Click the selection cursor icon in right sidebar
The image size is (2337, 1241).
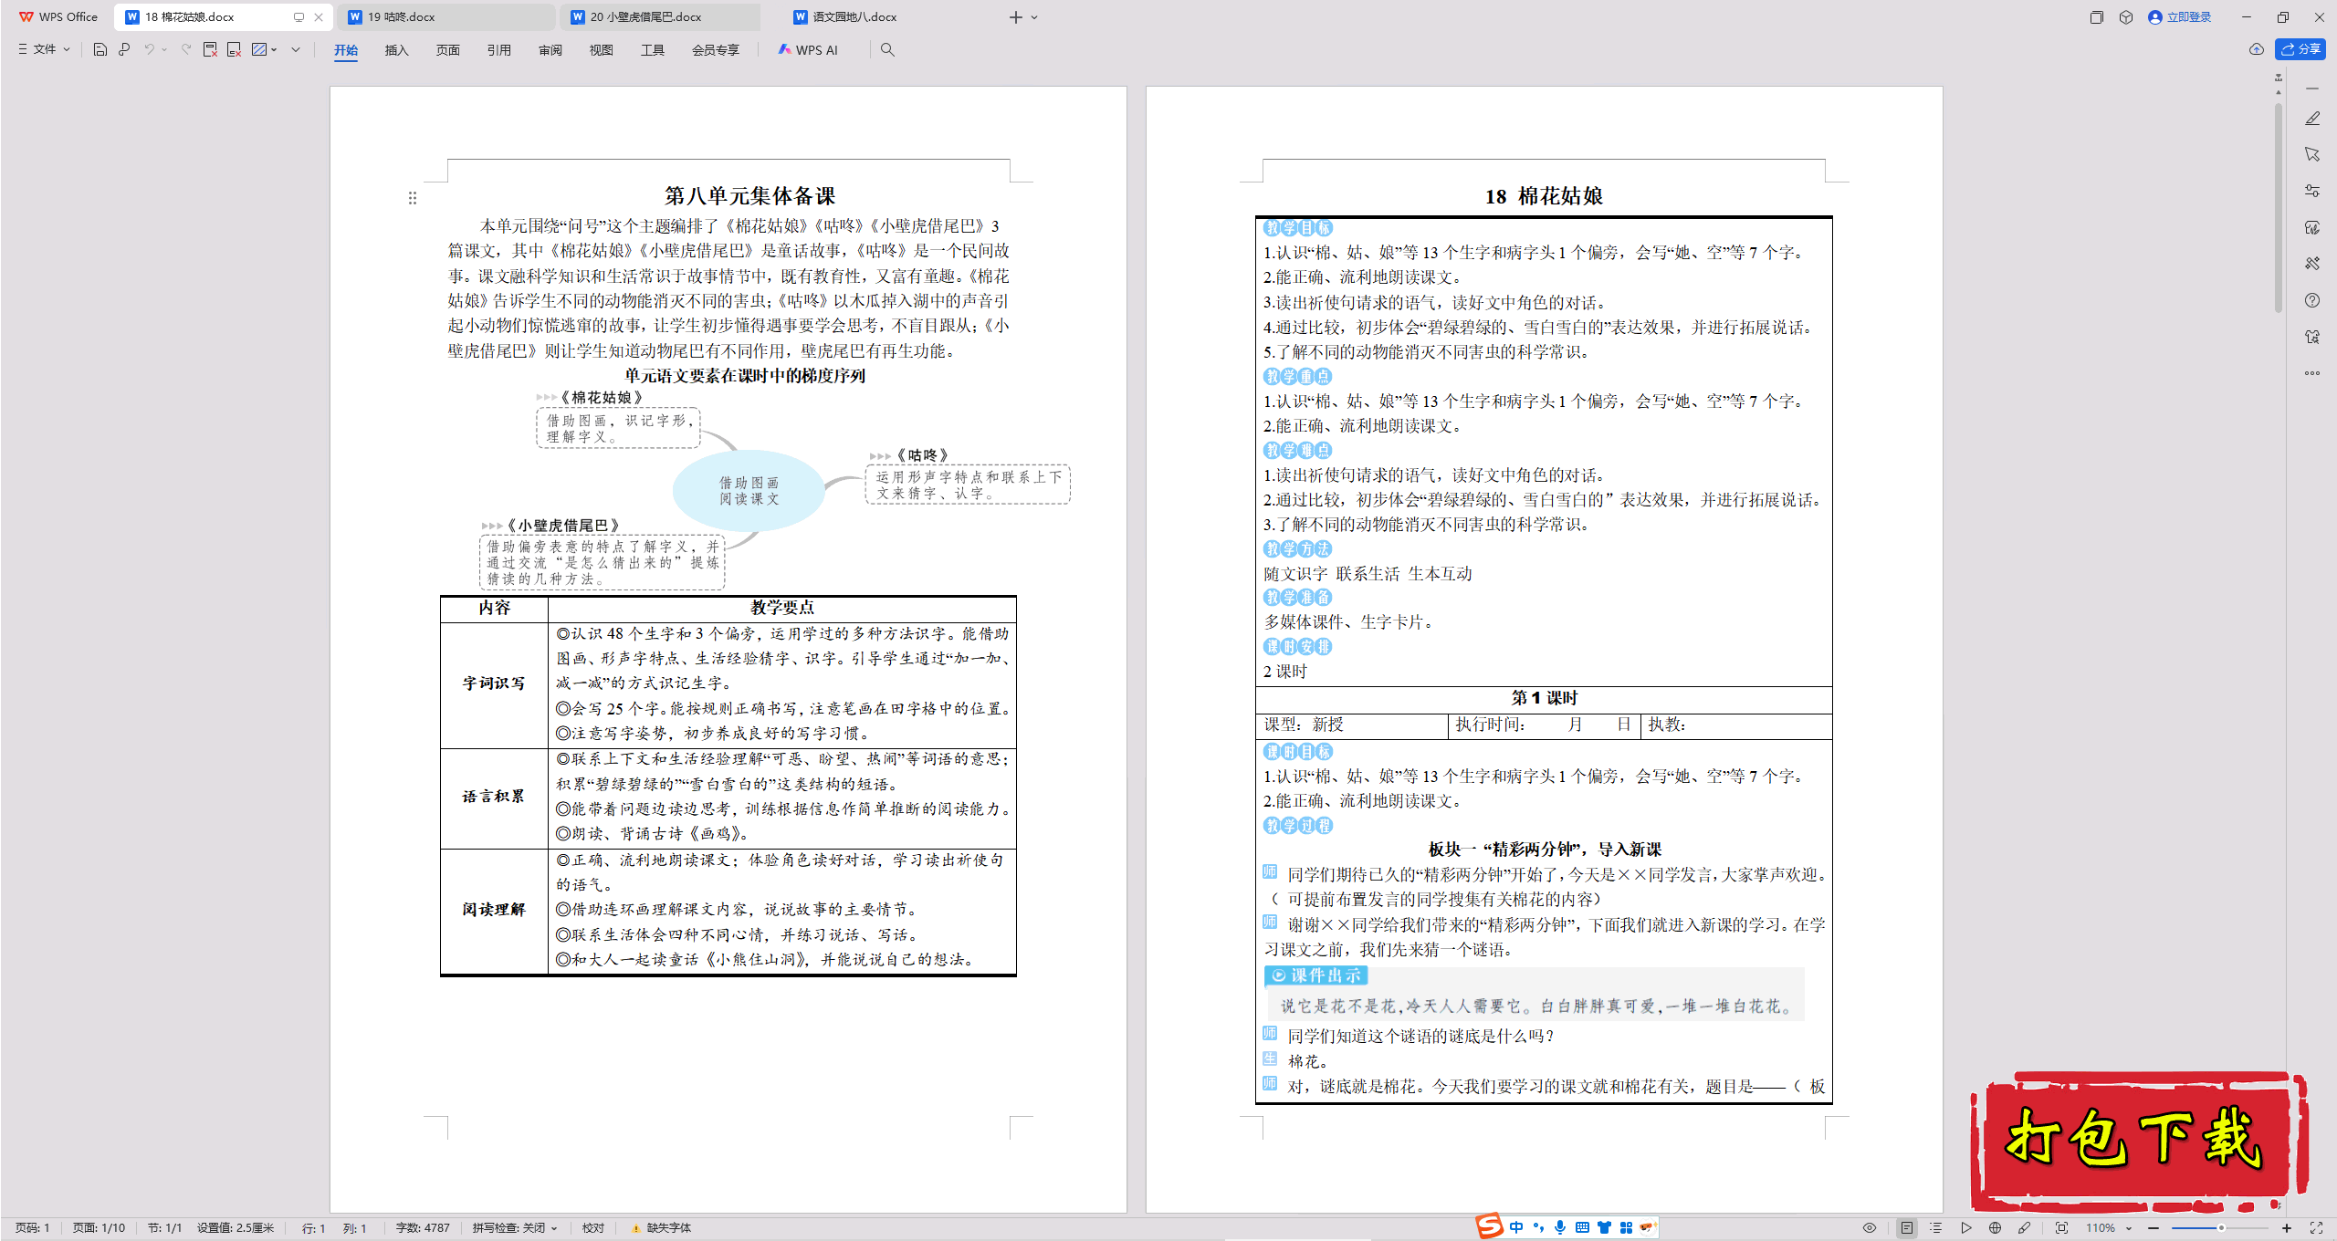(2312, 154)
